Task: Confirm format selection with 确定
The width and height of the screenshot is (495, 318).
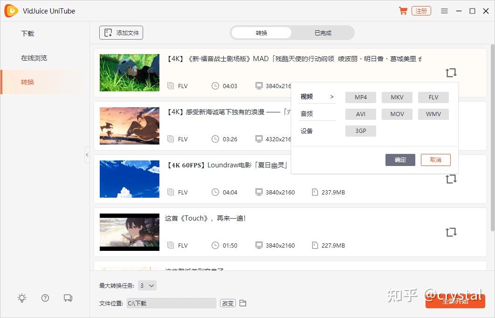Action: [x=400, y=159]
